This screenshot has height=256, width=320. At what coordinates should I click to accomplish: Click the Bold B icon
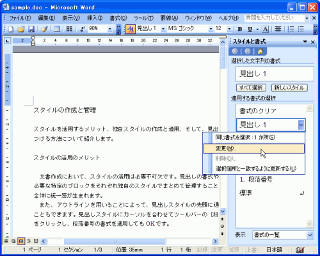[240, 29]
